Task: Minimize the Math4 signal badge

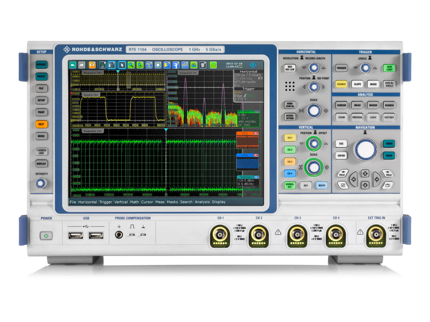Action: coord(256,177)
